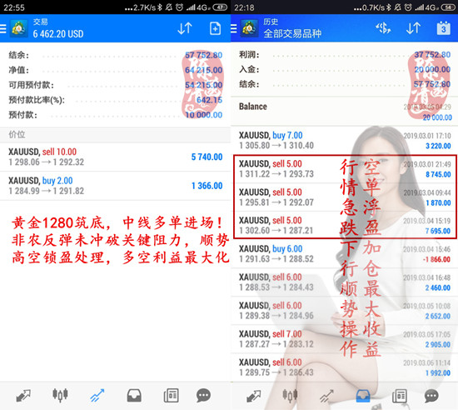The height and width of the screenshot is (410, 458).
Task: Tap the 1 992.00 profit value
Action: [438, 373]
